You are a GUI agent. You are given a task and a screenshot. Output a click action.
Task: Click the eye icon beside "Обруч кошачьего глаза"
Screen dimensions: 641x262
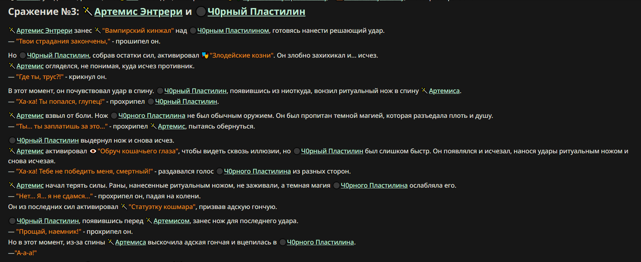pyautogui.click(x=93, y=151)
